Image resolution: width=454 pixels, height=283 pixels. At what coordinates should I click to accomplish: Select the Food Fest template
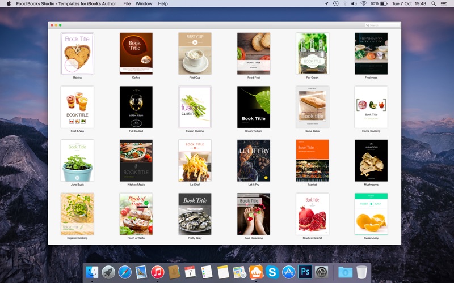tap(254, 53)
